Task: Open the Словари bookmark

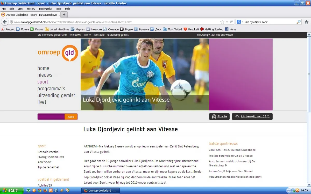Action: [111, 29]
